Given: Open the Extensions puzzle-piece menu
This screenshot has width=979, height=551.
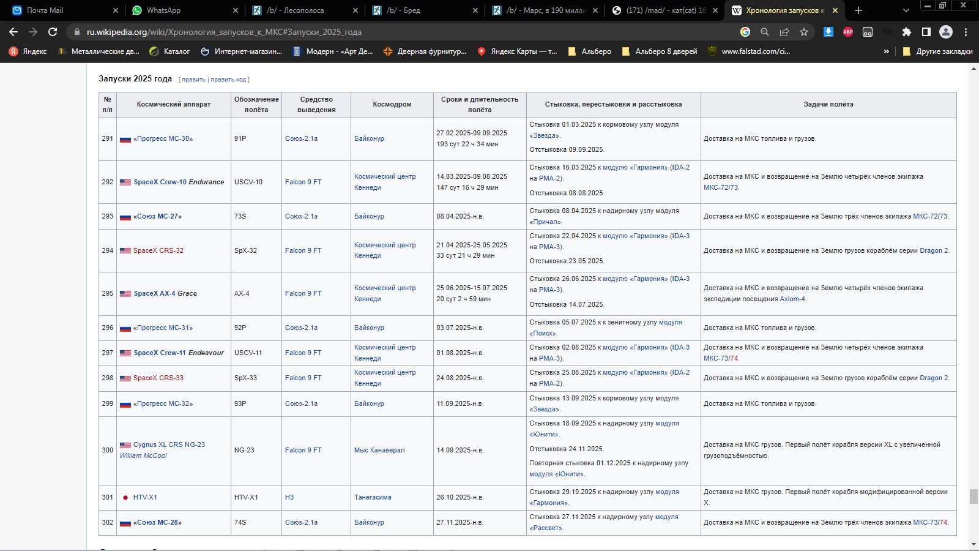Looking at the screenshot, I should [906, 32].
